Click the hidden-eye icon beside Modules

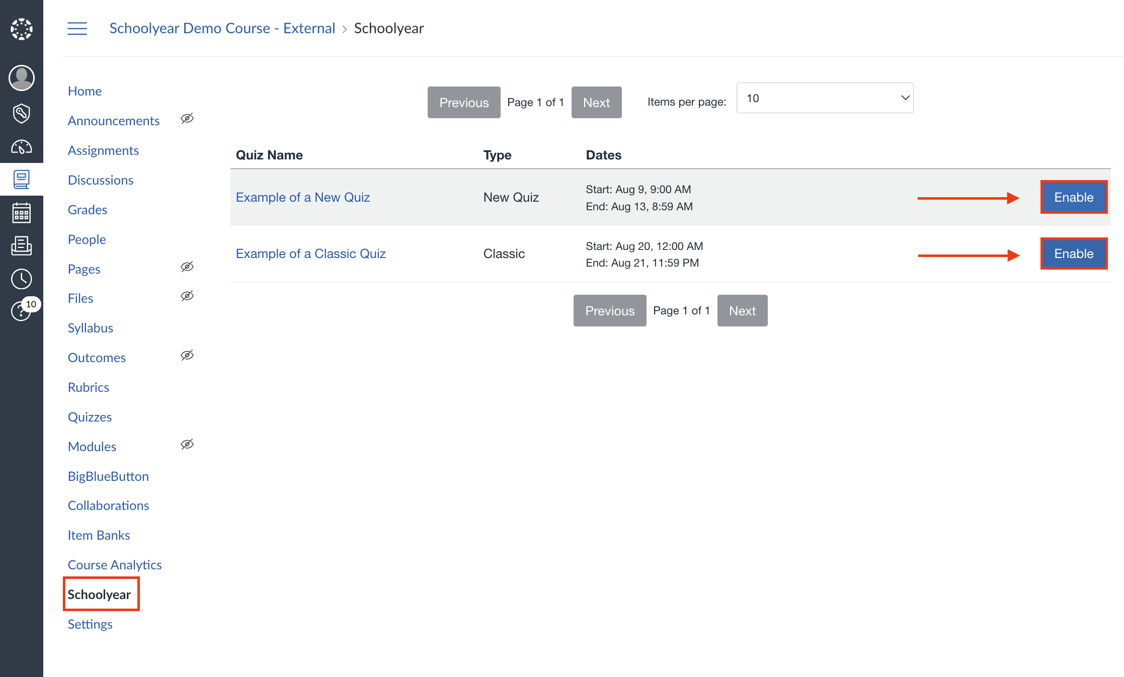187,444
